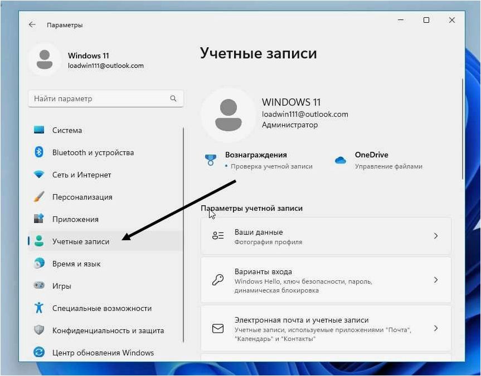Open OneDrive Управление файлами

378,160
